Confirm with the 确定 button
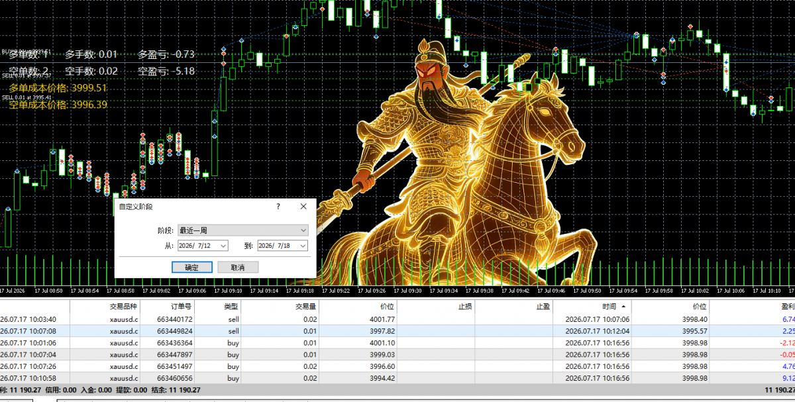The height and width of the screenshot is (402, 795). tap(191, 268)
